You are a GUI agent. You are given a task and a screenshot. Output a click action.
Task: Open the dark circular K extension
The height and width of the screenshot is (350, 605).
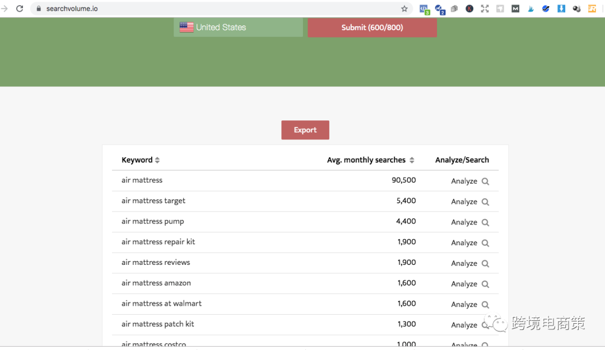(469, 8)
